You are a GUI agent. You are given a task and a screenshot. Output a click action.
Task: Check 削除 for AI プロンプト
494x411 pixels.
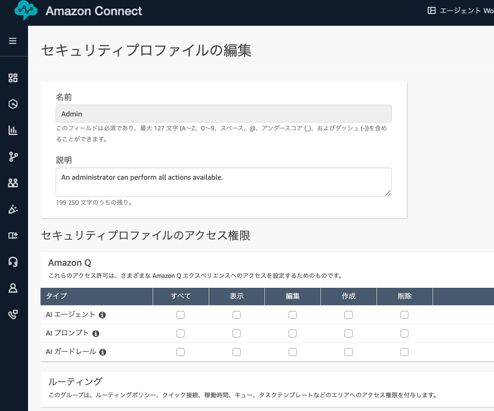[x=405, y=333]
